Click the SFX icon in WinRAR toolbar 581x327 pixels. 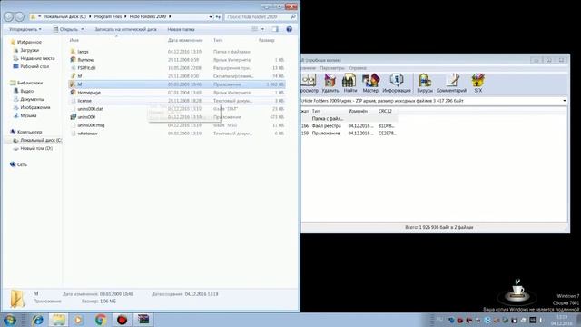pos(478,83)
